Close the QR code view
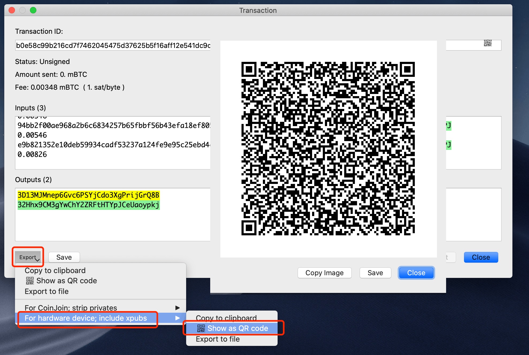 416,273
